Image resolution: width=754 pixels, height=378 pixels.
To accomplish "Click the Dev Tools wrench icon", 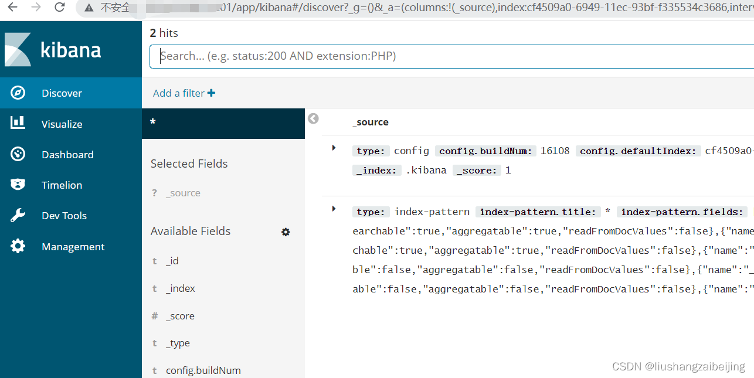I will 18,215.
